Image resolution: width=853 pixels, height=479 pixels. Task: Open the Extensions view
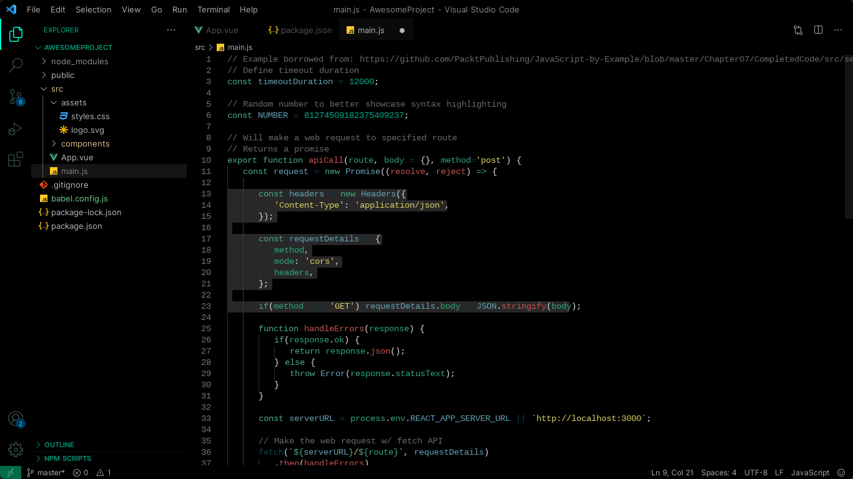click(x=16, y=159)
